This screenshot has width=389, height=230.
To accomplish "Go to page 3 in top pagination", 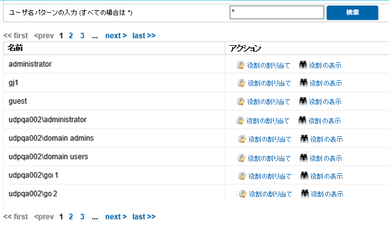I will tap(82, 36).
